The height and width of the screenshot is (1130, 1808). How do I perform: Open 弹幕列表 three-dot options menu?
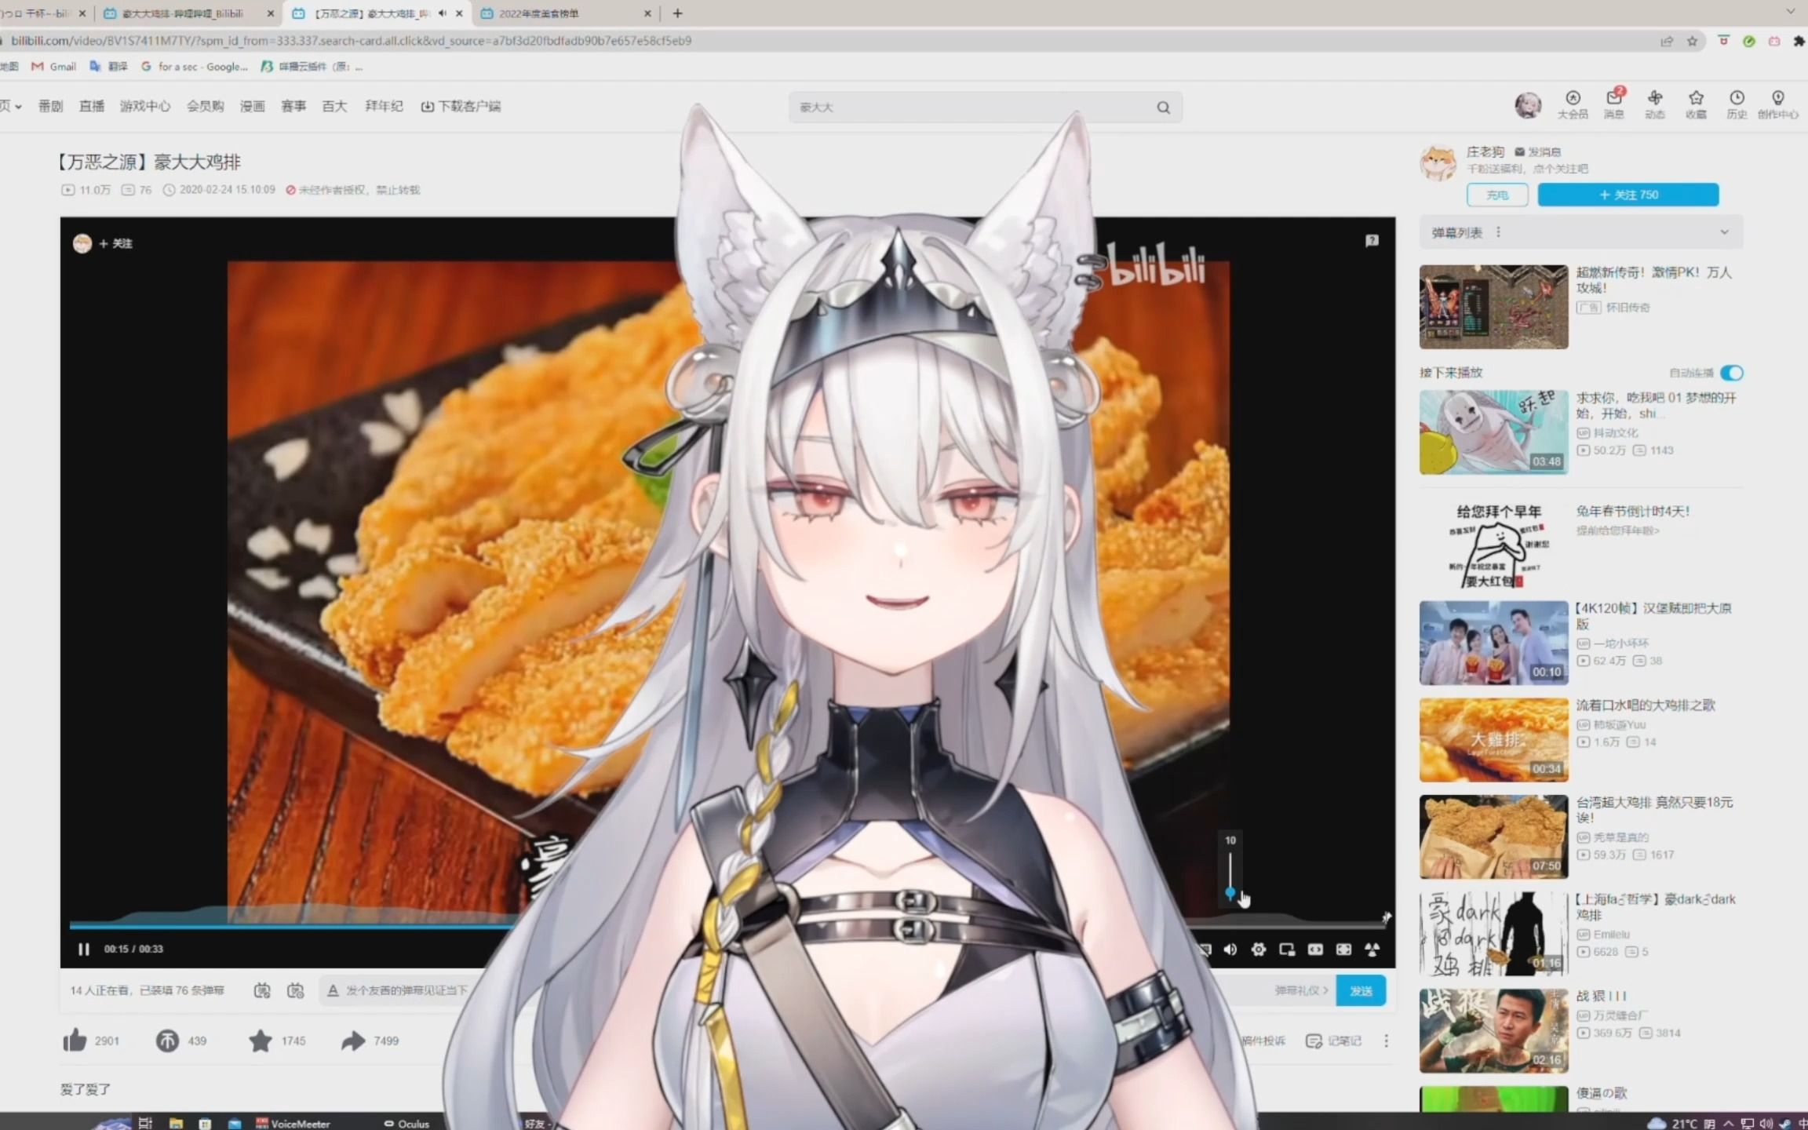(x=1498, y=232)
